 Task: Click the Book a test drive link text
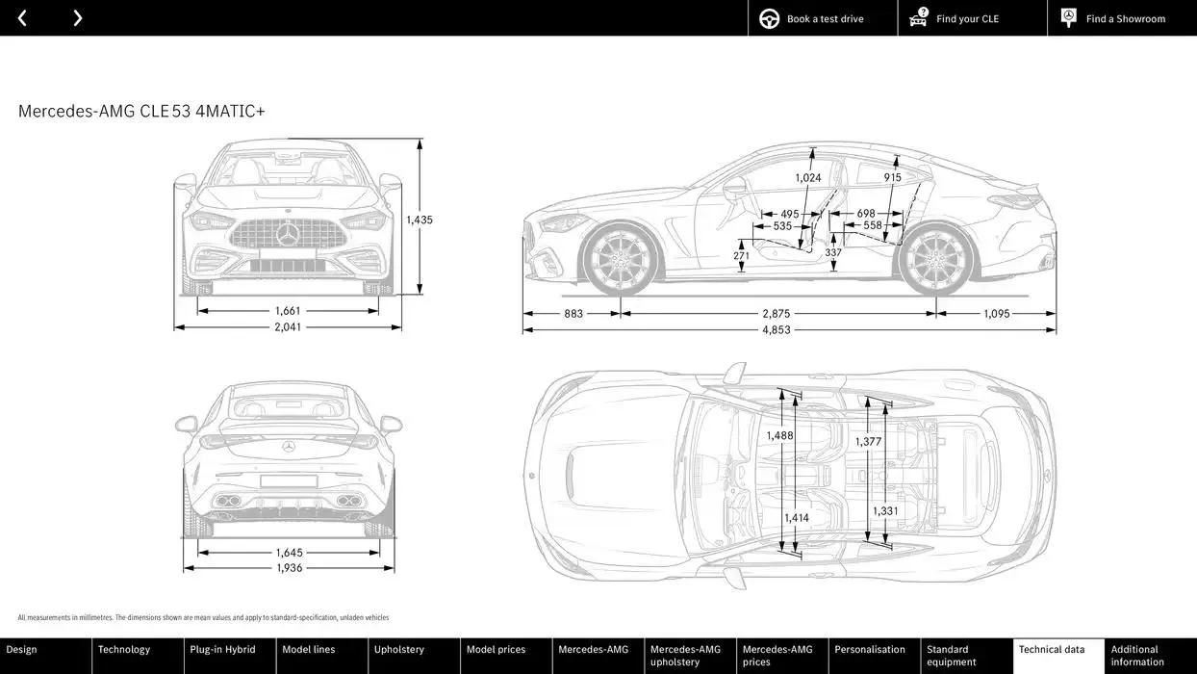point(825,17)
